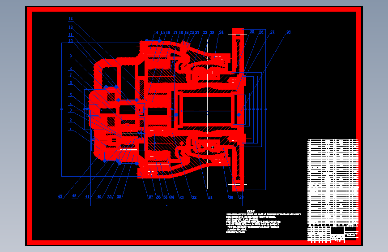Image resolution: width=388 pixels, height=252 pixels.
Task: Select part label 15
Action: coord(162,32)
